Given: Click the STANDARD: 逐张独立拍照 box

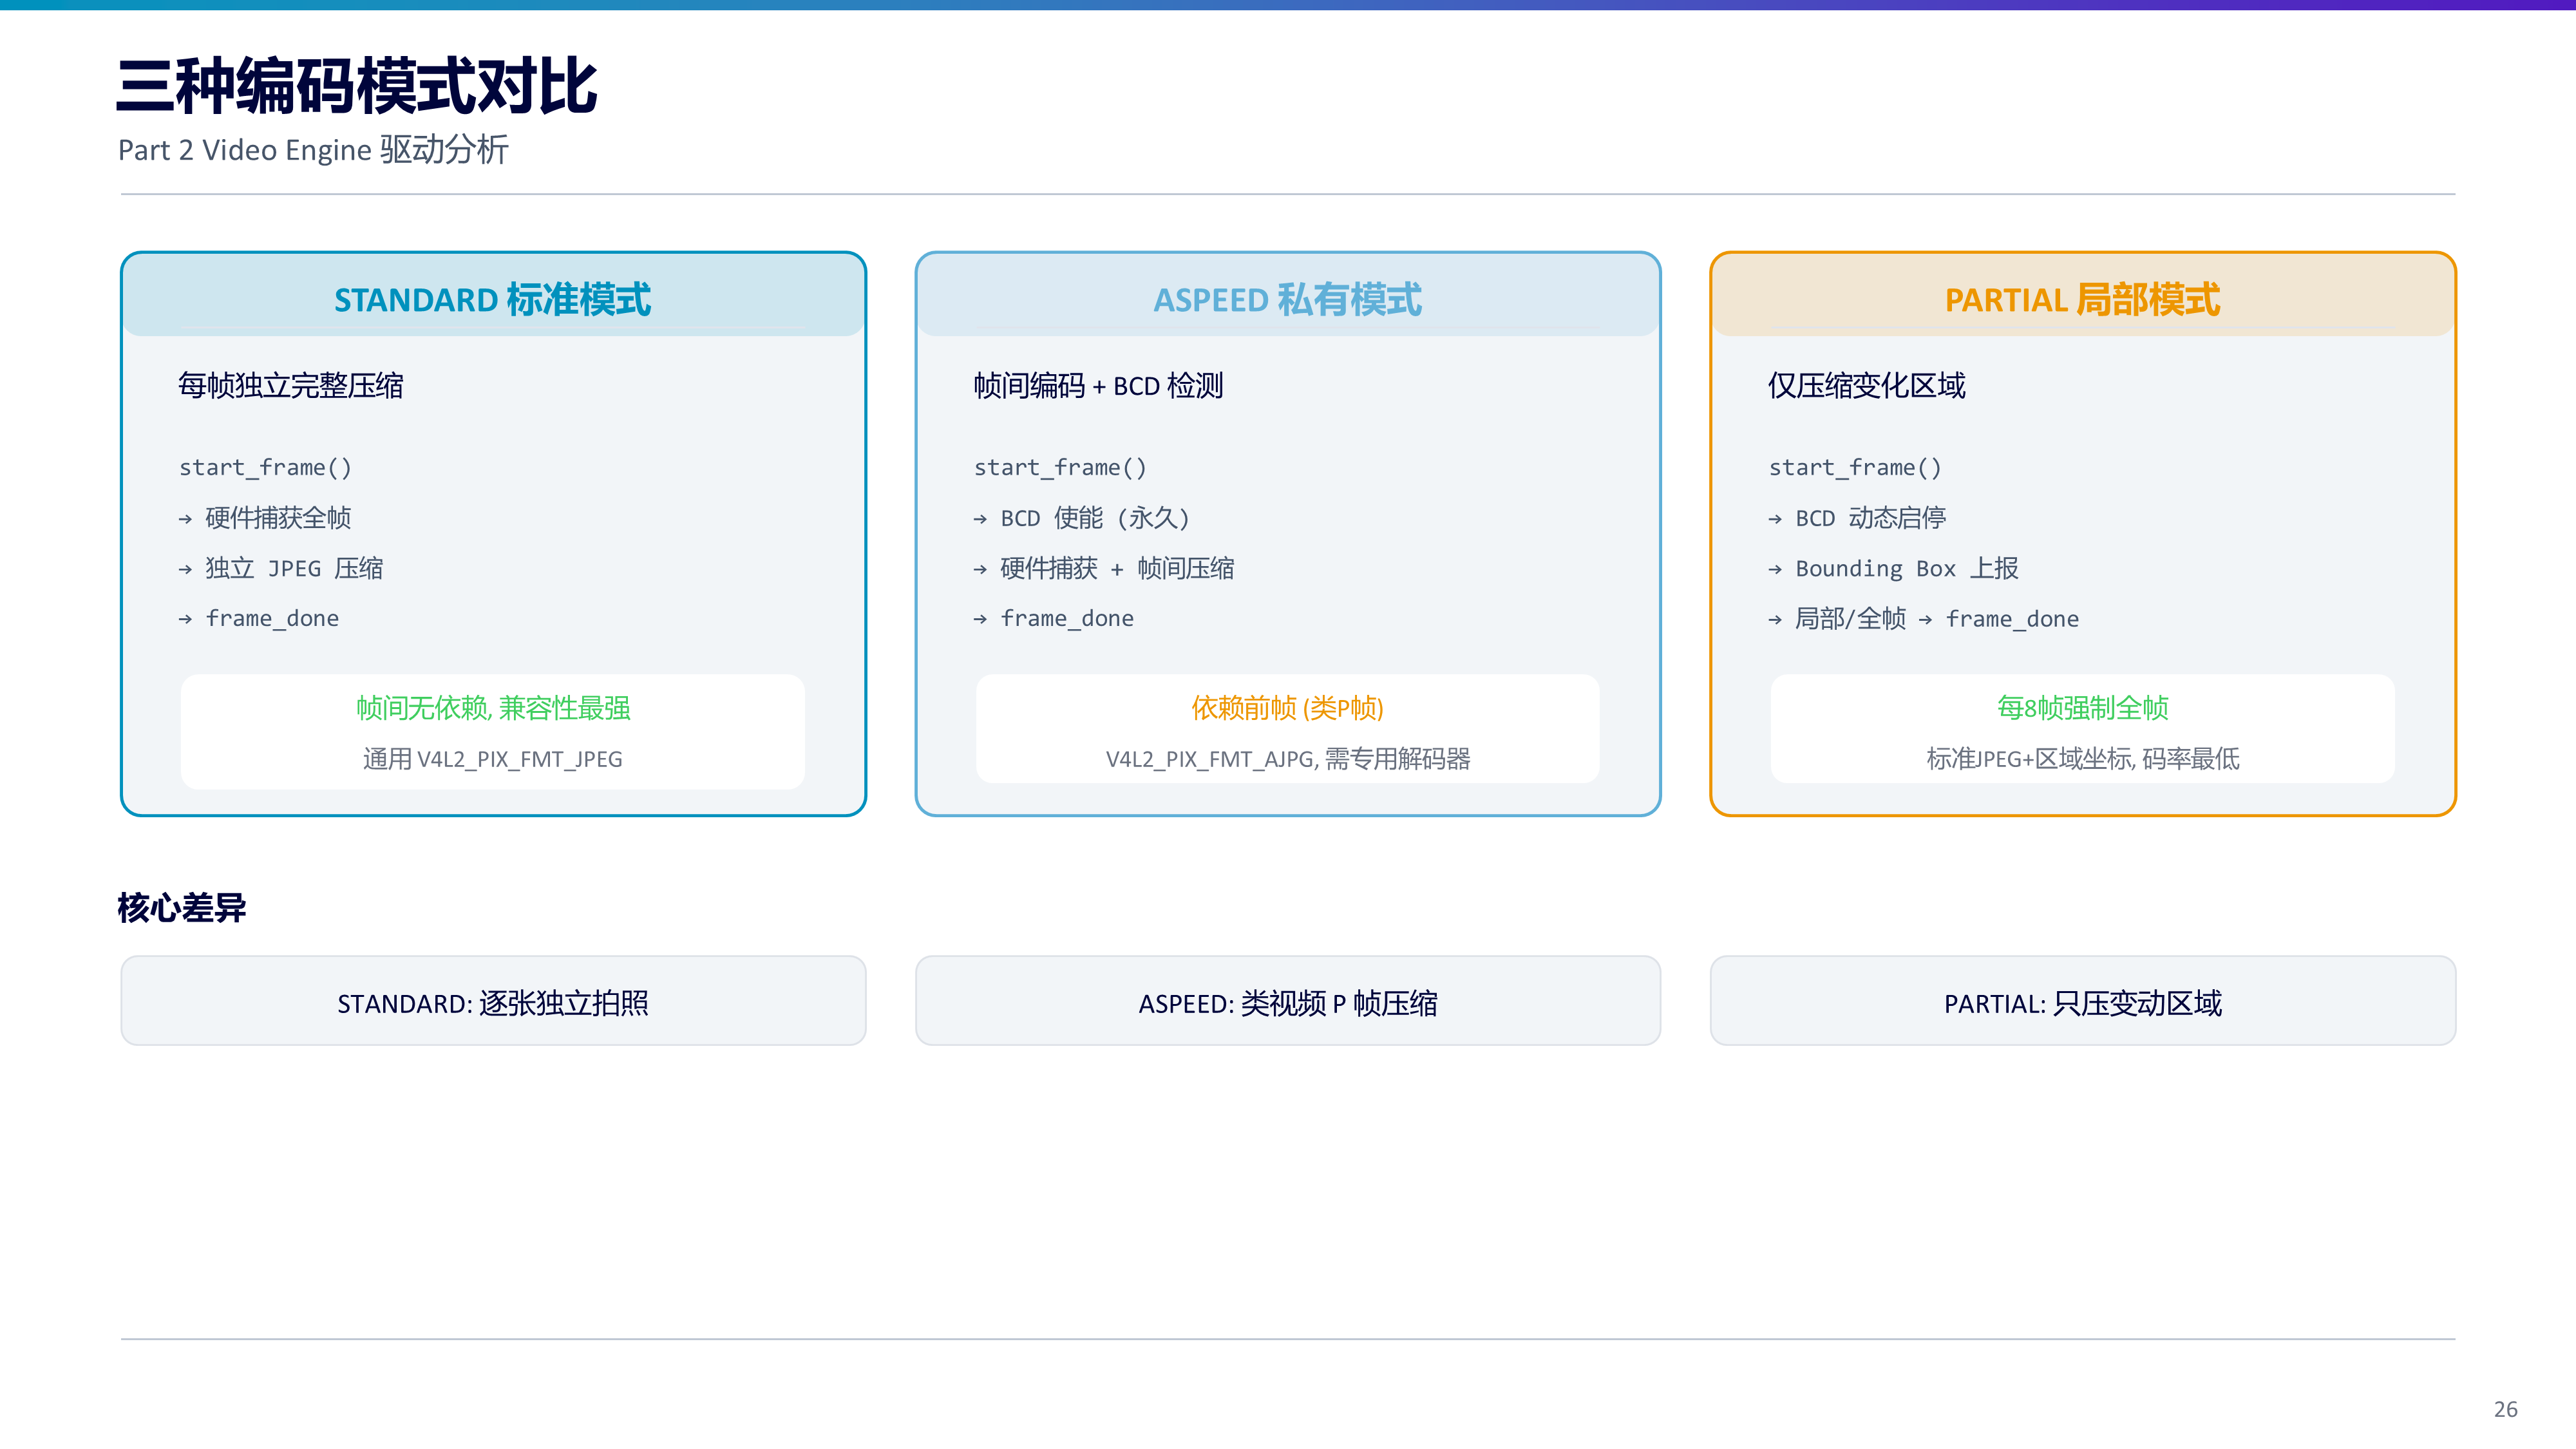Looking at the screenshot, I should [x=493, y=1001].
